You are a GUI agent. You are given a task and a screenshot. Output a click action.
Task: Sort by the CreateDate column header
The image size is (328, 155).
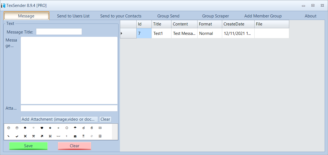click(x=238, y=24)
